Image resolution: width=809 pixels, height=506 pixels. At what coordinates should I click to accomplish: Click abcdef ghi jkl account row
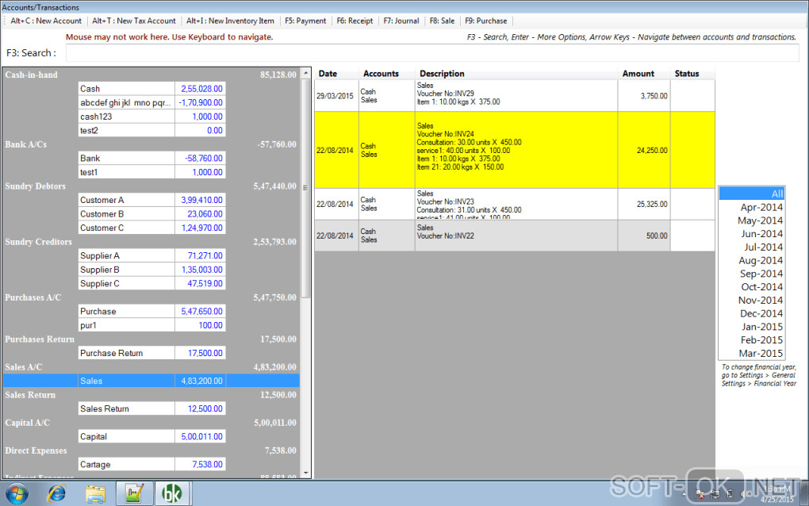tap(151, 102)
